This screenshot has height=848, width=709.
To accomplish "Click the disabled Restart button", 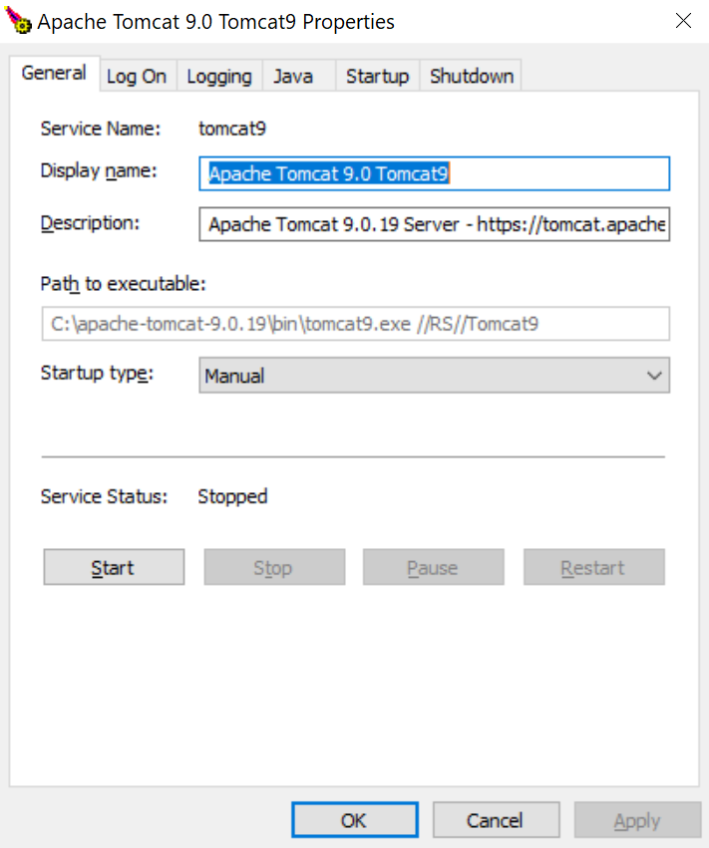I will [x=593, y=567].
